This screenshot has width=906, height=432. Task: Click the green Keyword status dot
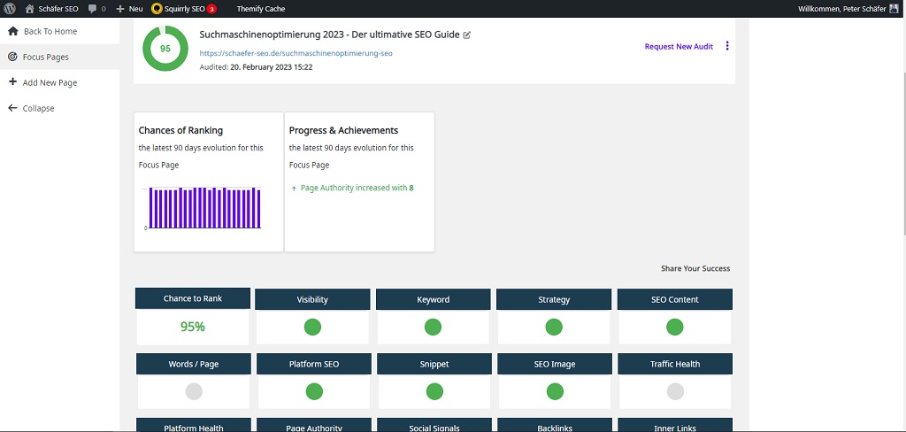point(433,328)
